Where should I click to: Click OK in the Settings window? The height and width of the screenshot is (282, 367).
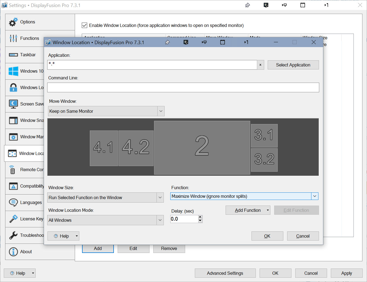pos(275,273)
